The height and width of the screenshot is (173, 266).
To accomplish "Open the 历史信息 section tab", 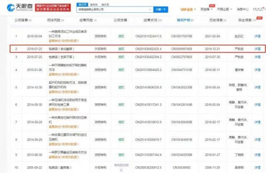I will click(x=218, y=20).
